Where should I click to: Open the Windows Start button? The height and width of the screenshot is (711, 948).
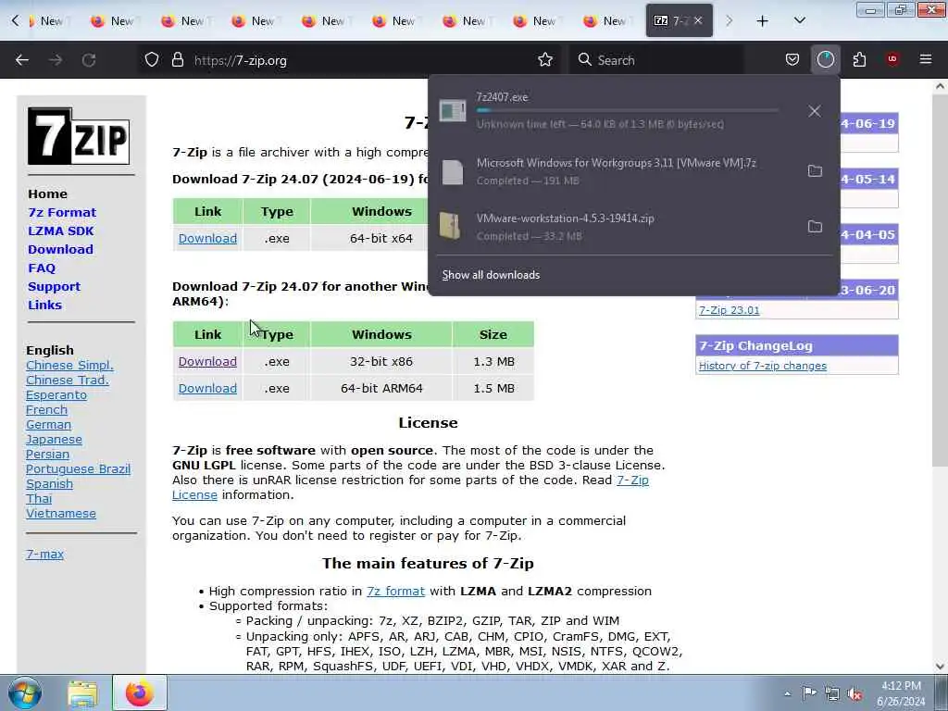(25, 693)
